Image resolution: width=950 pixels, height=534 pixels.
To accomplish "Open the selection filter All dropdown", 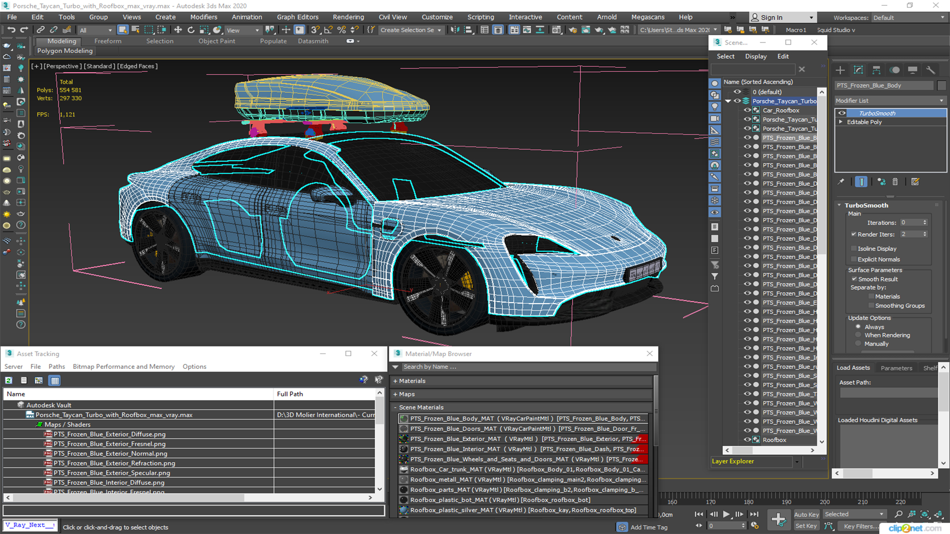I will (x=96, y=30).
